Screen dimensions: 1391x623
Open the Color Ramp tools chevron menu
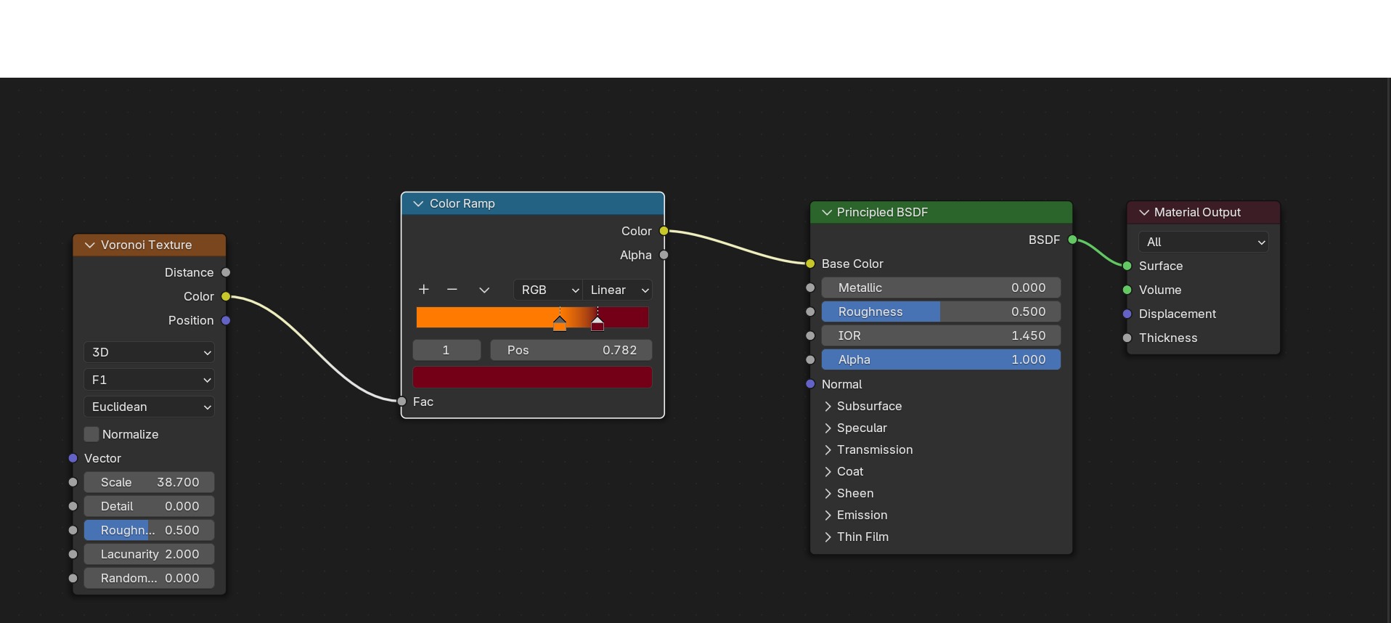pos(484,290)
